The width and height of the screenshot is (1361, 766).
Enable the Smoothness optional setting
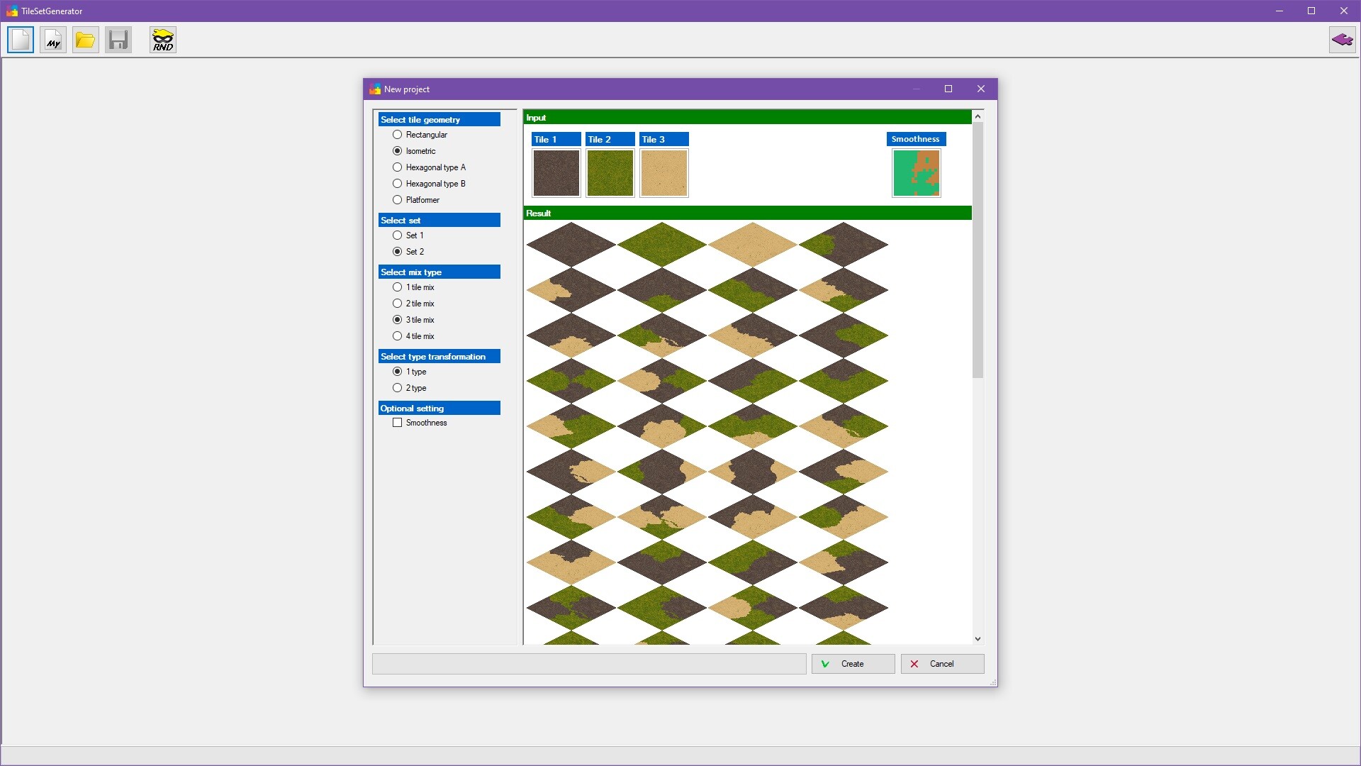(x=398, y=422)
